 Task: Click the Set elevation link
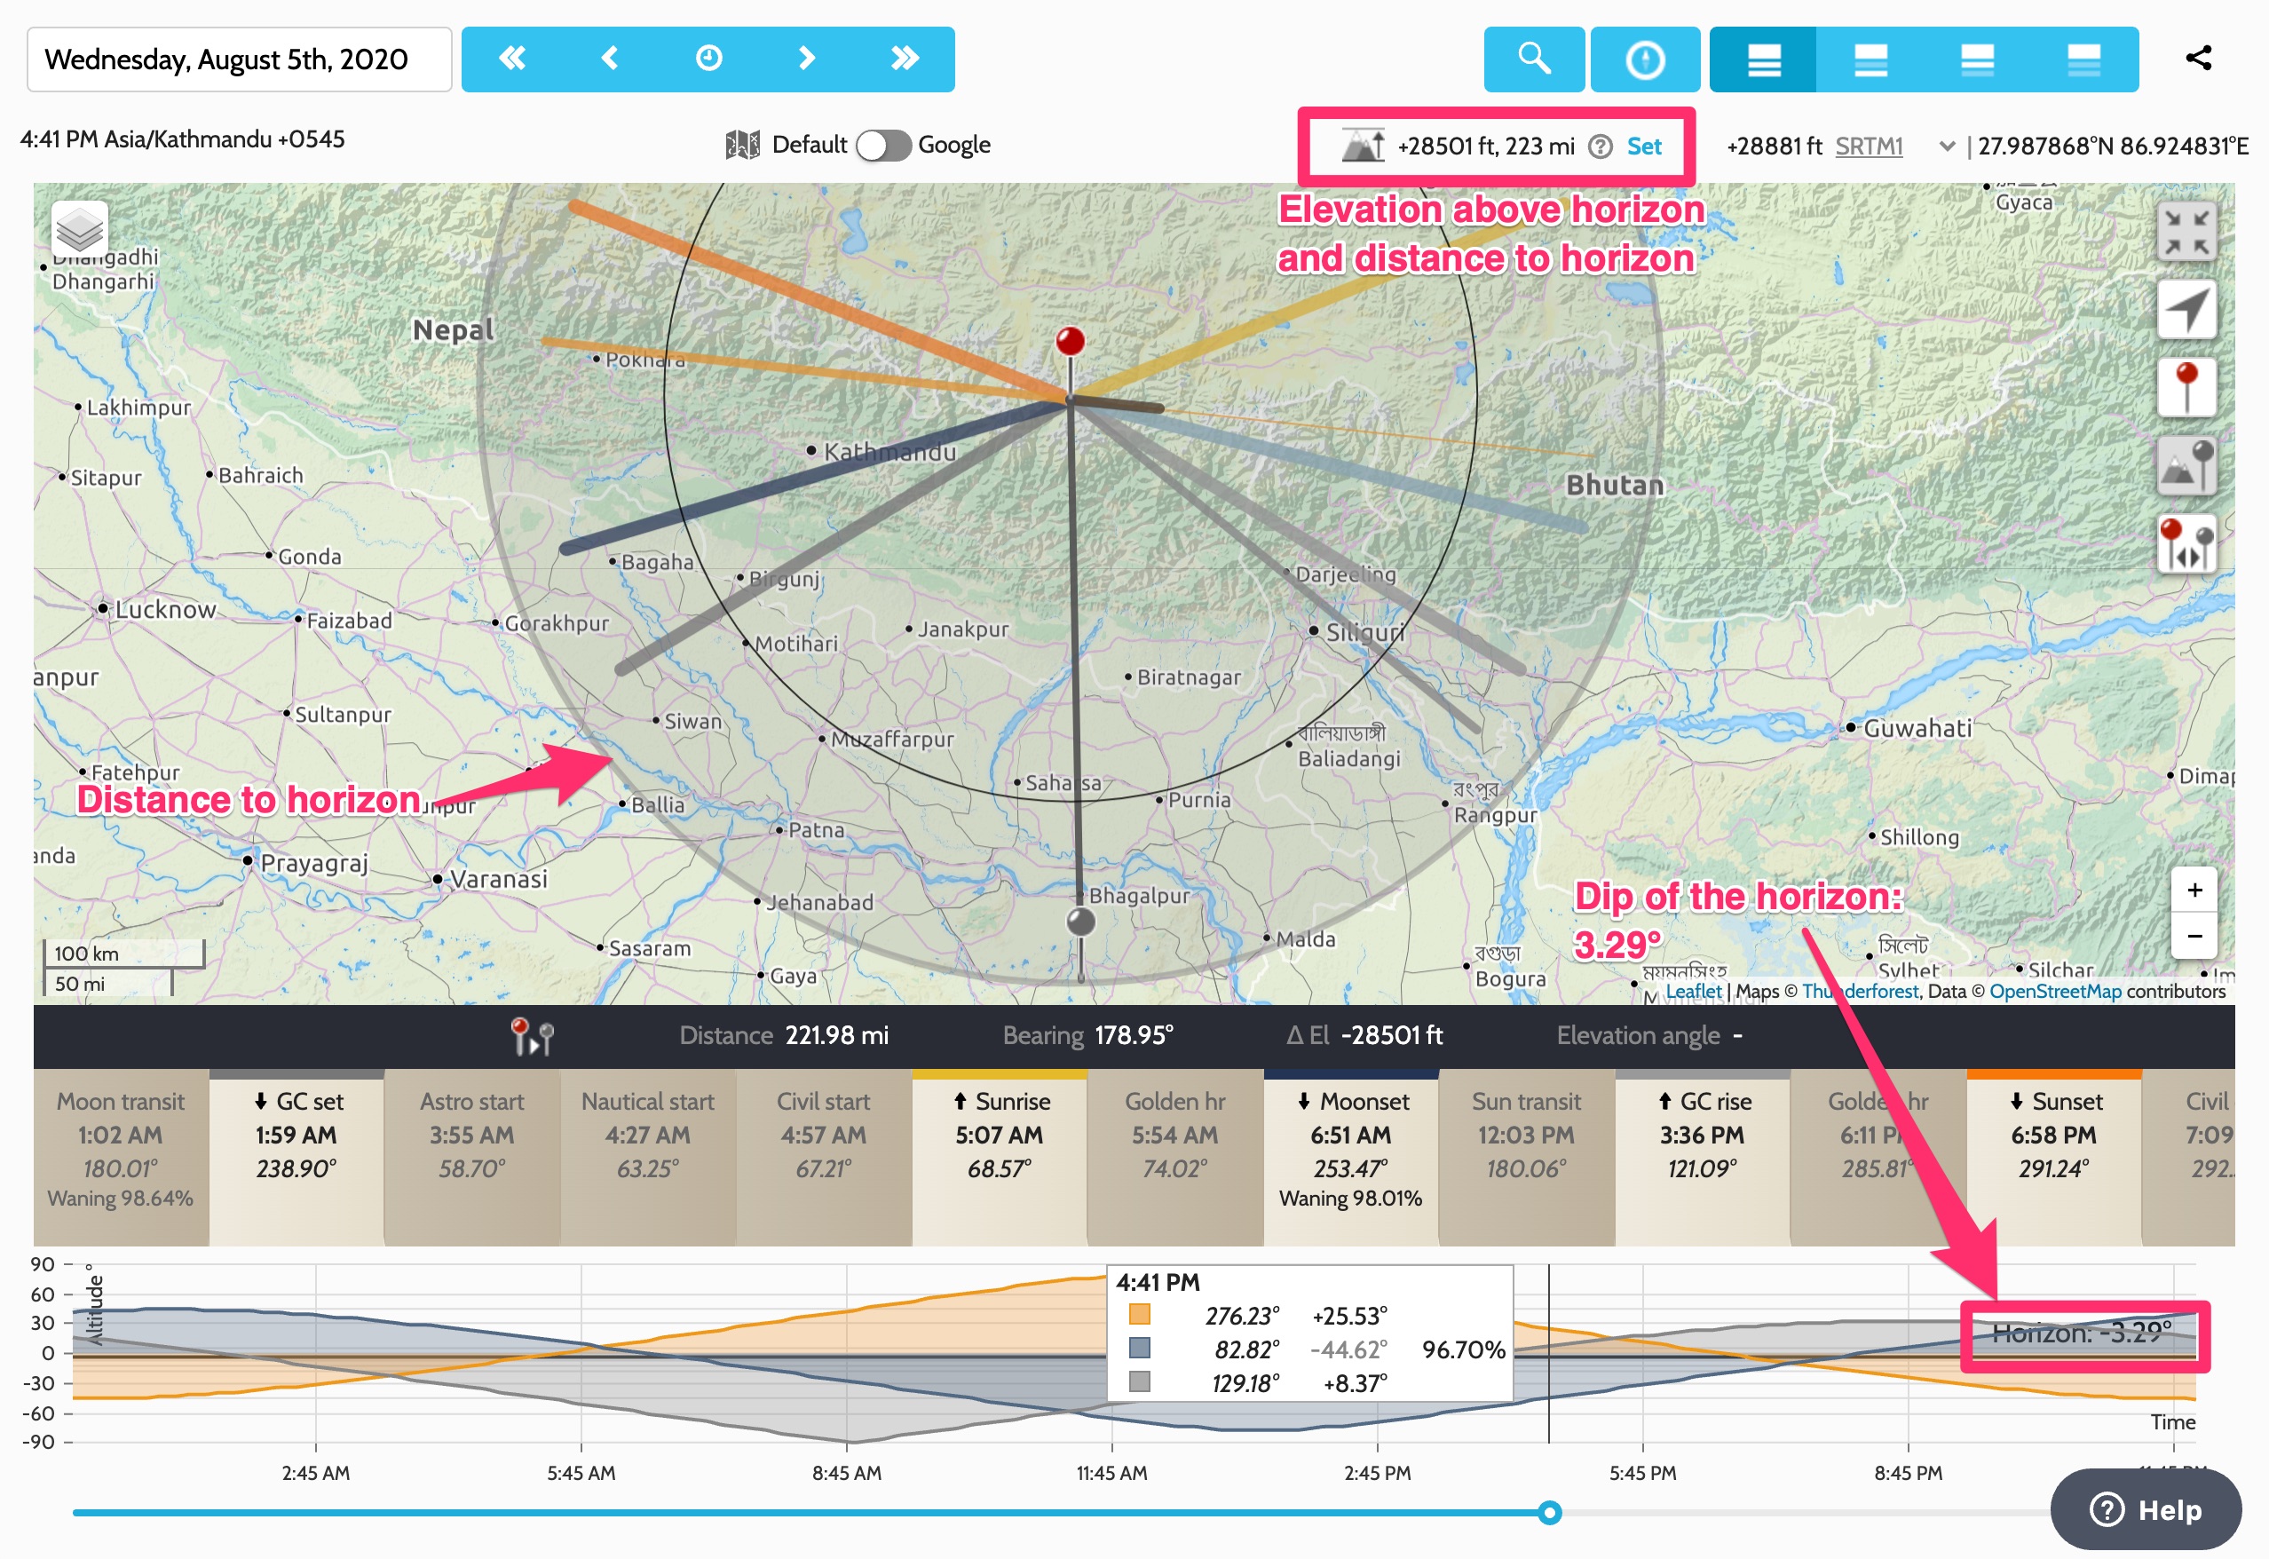point(1644,146)
